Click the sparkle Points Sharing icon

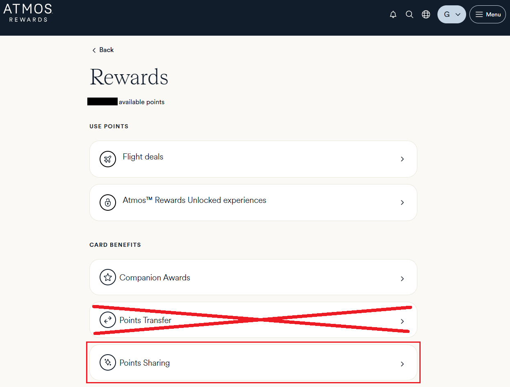pos(108,363)
